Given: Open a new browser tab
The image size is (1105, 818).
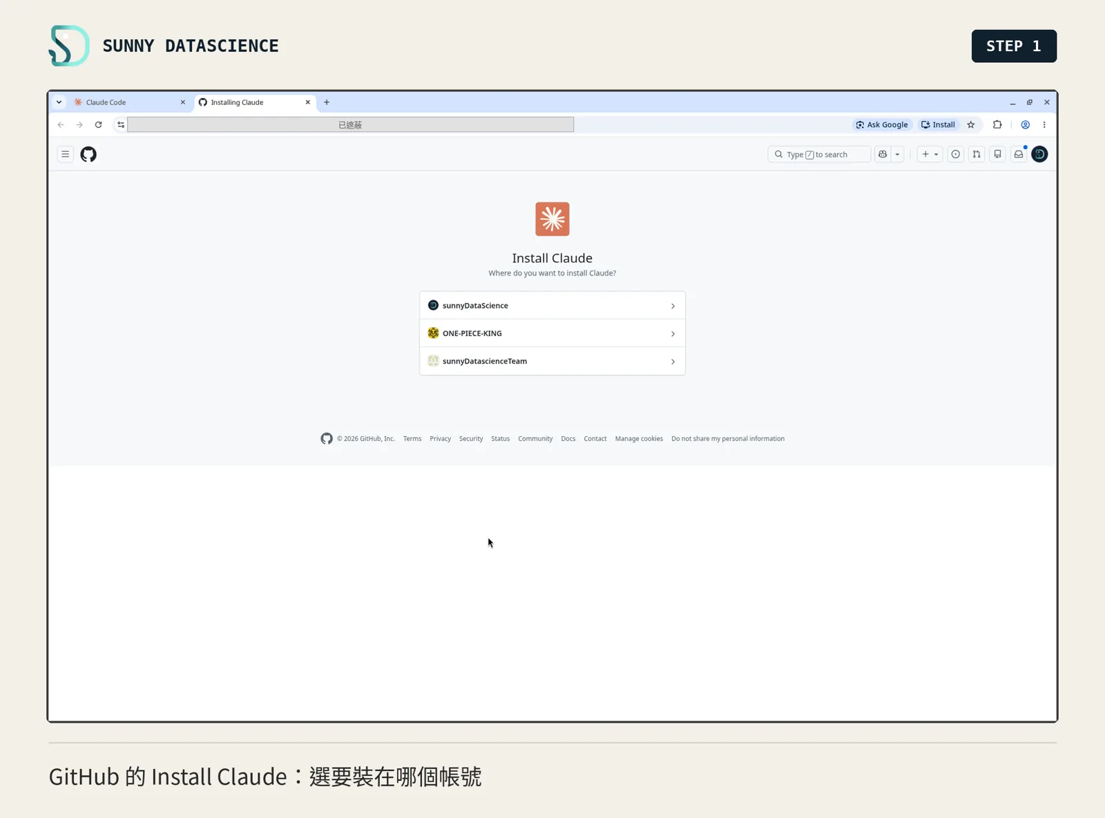Looking at the screenshot, I should 327,102.
